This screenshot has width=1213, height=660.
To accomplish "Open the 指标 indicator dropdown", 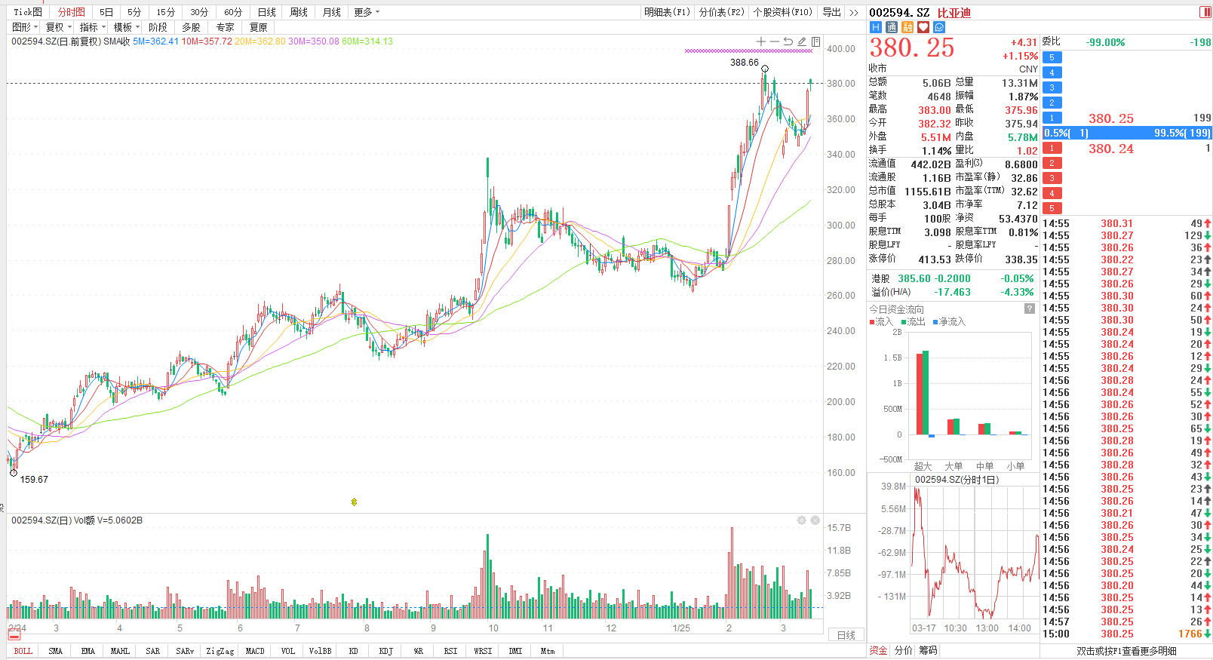I will coord(93,27).
